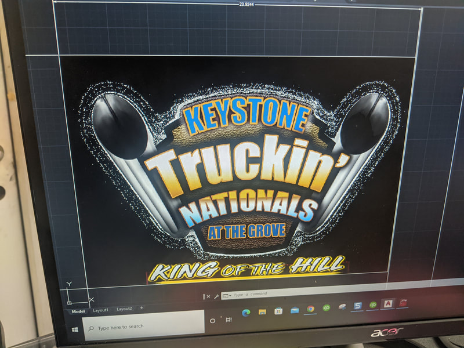The height and width of the screenshot is (348, 464).
Task: Switch to AutoCAD red 'A' taskbar icon
Action: [387, 303]
